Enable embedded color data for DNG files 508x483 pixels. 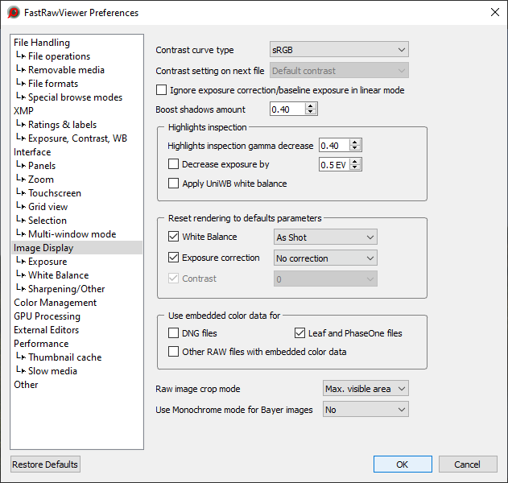(174, 333)
